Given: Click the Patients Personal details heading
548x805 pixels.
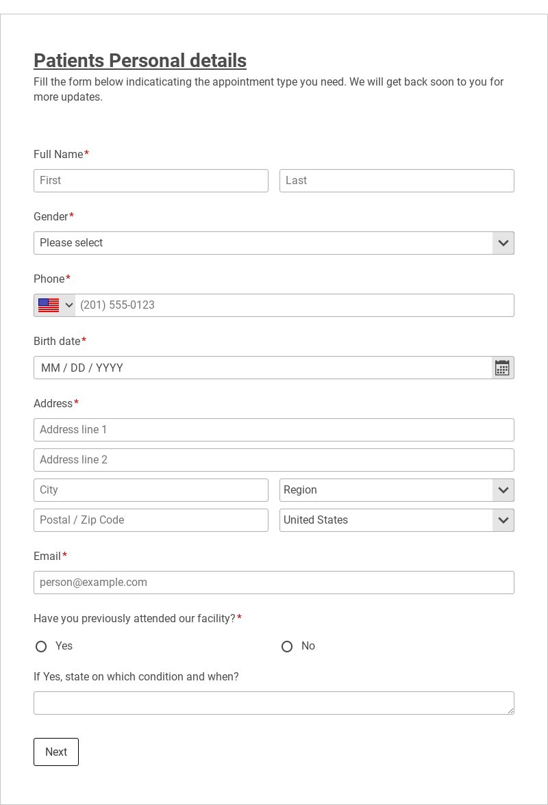Looking at the screenshot, I should coord(140,61).
